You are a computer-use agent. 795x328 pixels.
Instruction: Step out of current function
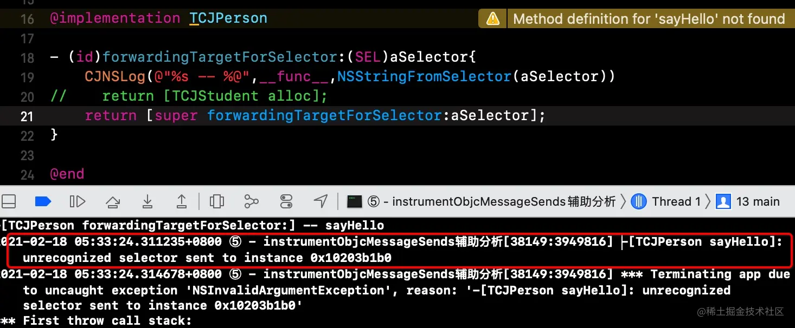182,202
